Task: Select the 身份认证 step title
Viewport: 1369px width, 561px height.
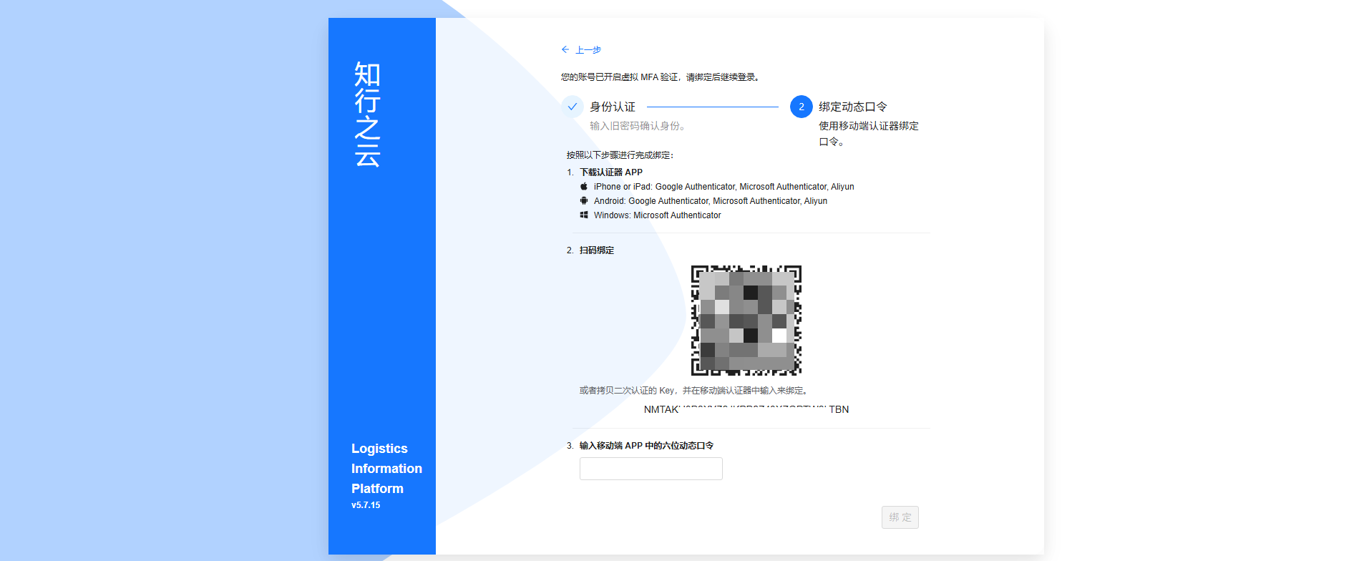Action: pos(613,107)
